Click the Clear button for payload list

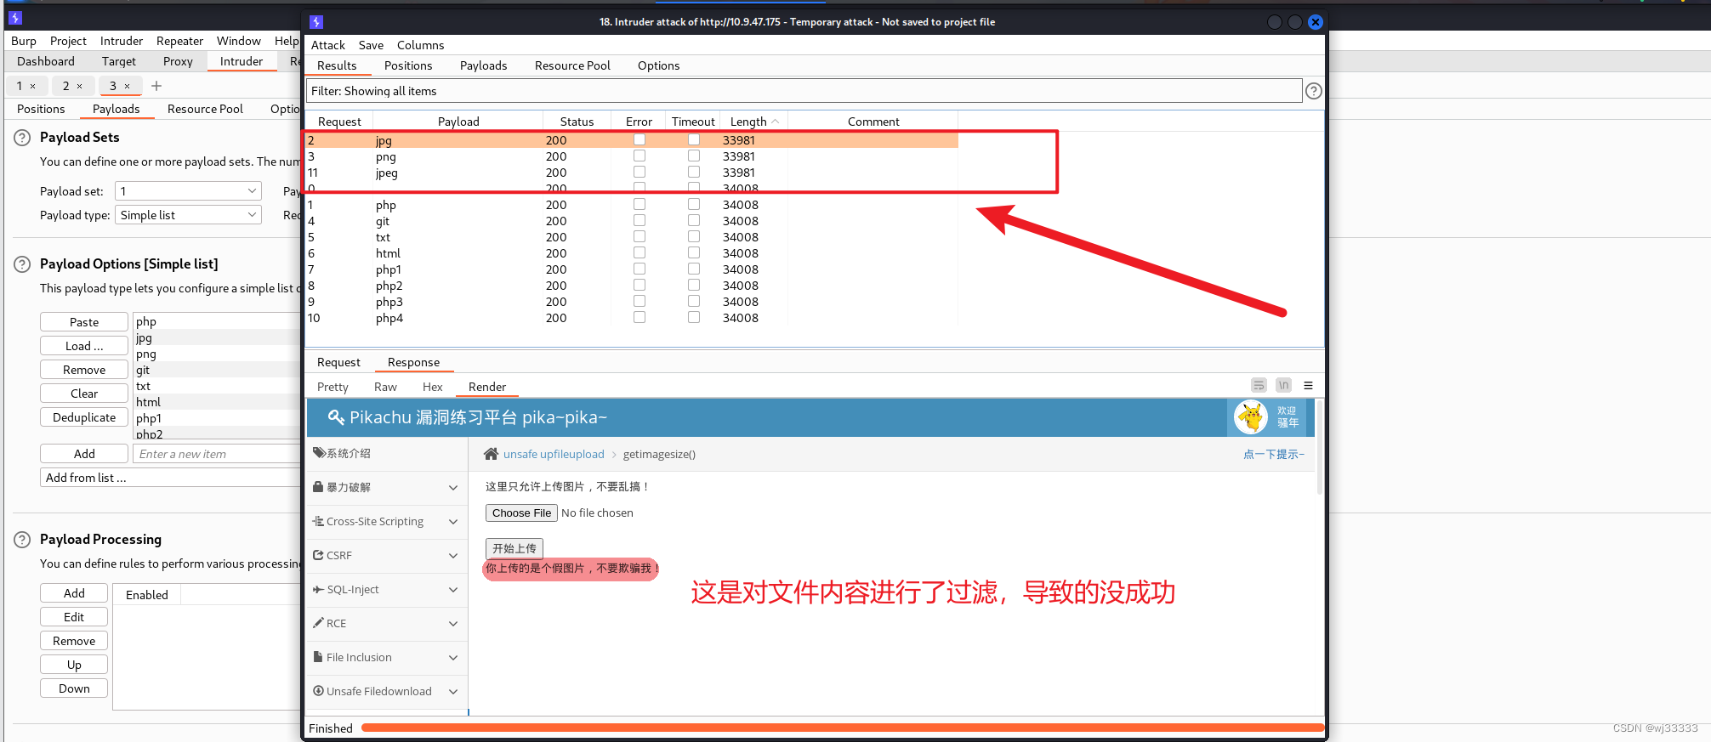pos(84,394)
